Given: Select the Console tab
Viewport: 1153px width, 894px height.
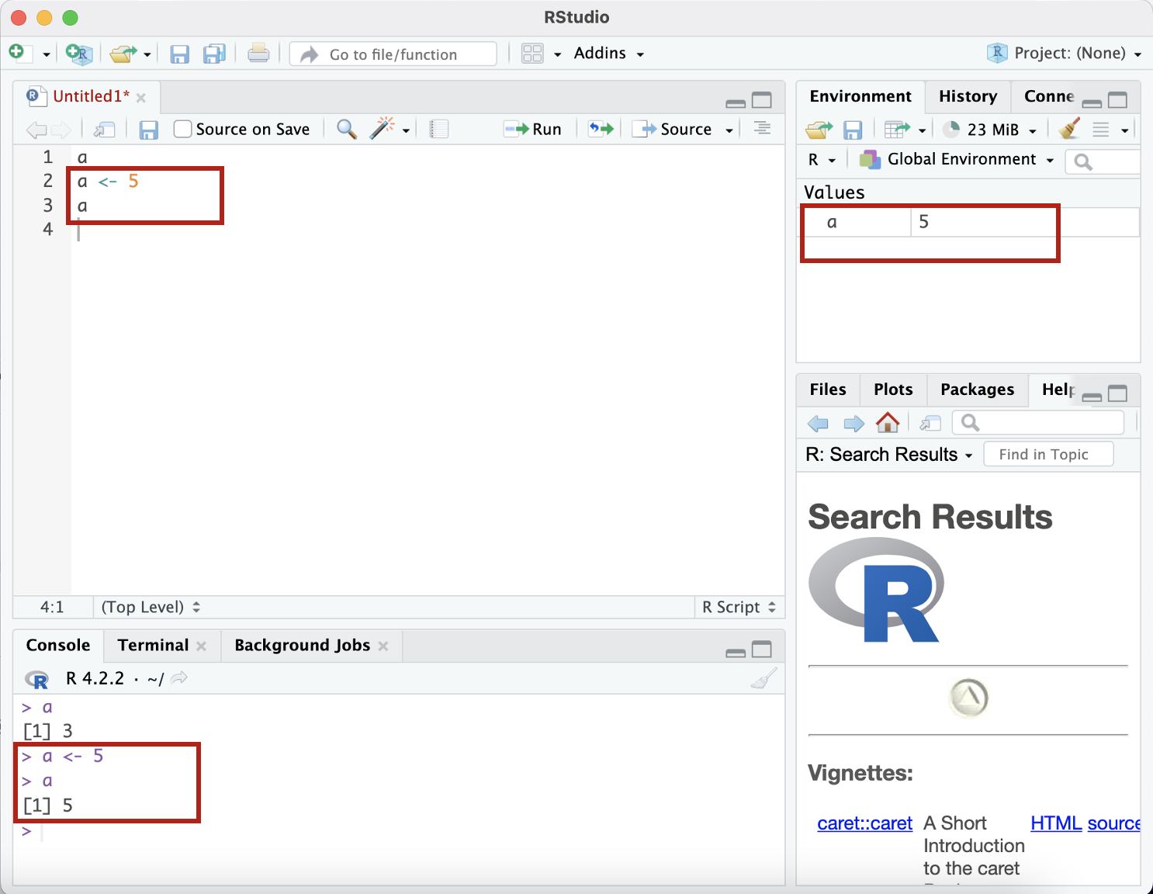Looking at the screenshot, I should pyautogui.click(x=58, y=646).
